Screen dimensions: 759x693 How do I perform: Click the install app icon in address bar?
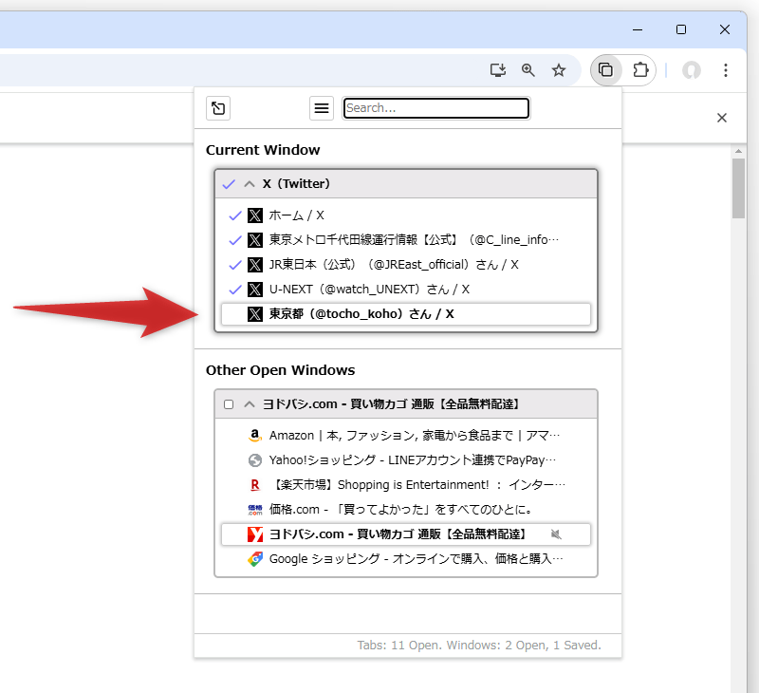pos(497,70)
